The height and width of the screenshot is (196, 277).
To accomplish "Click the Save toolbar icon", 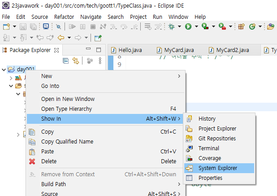I will (x=23, y=27).
